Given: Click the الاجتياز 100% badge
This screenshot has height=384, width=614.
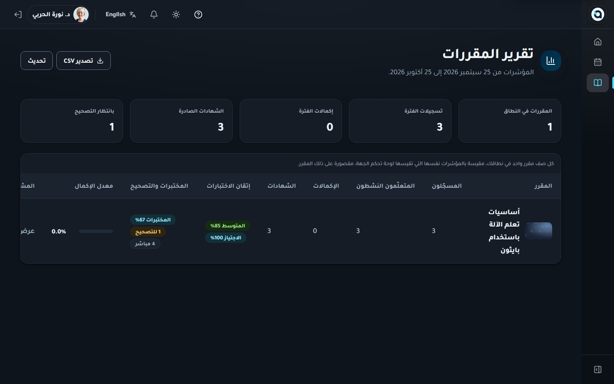Looking at the screenshot, I should (x=226, y=238).
